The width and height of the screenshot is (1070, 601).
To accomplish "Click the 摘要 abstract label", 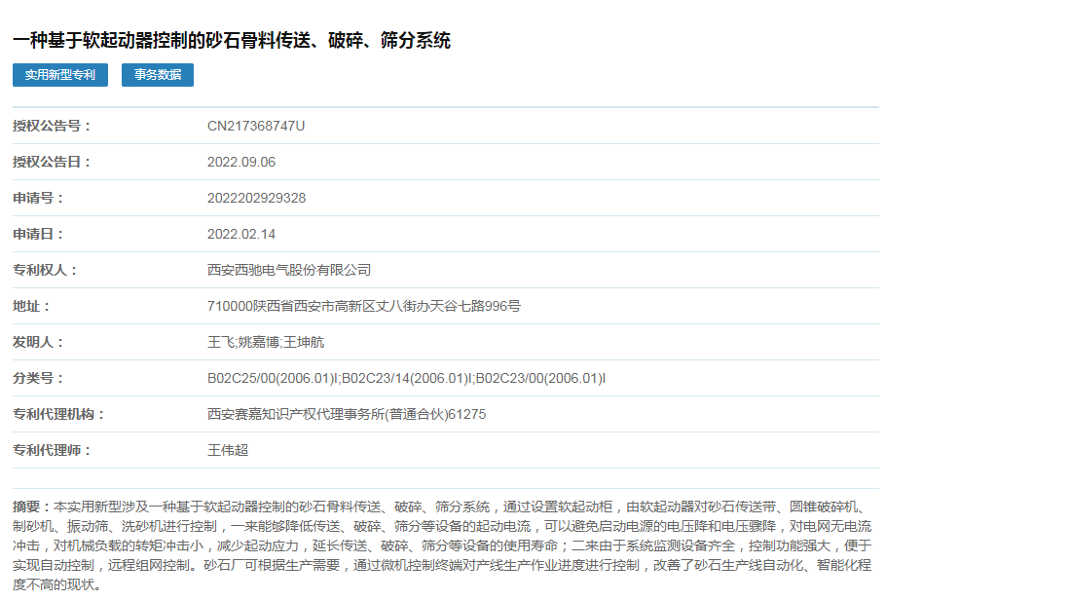I will pyautogui.click(x=30, y=507).
